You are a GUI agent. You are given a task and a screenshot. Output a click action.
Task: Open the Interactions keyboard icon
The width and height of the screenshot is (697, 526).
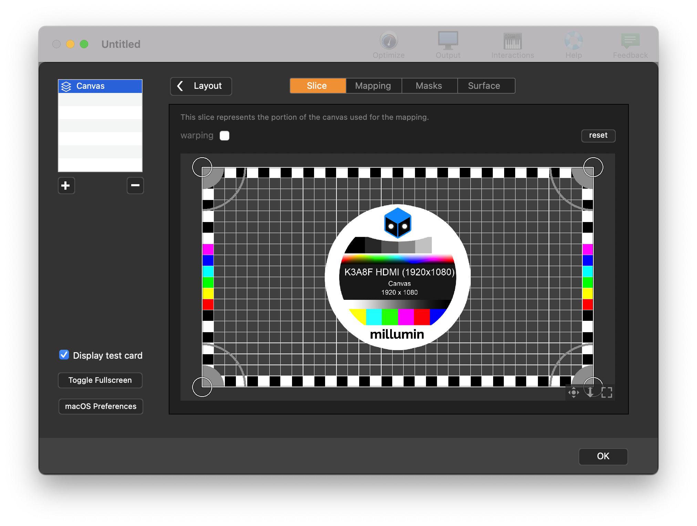[512, 41]
